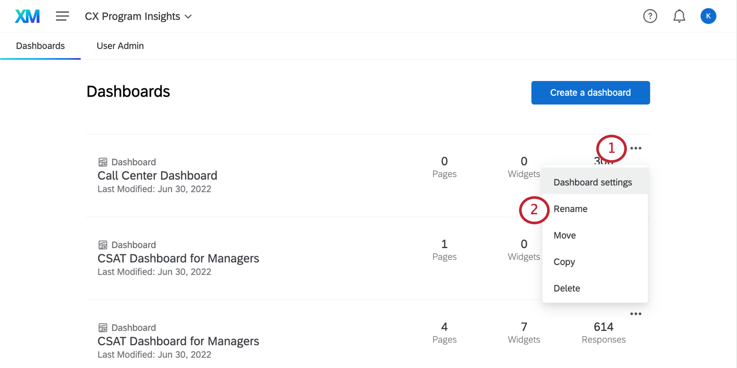Viewport: 737px width, 368px height.
Task: Select the Dashboards tab
Action: [40, 46]
